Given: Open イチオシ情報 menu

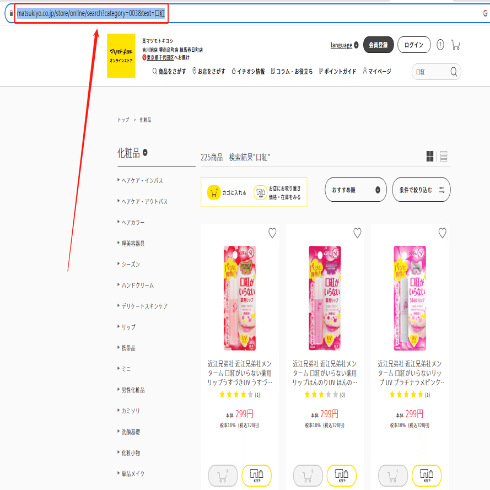Looking at the screenshot, I should (248, 72).
